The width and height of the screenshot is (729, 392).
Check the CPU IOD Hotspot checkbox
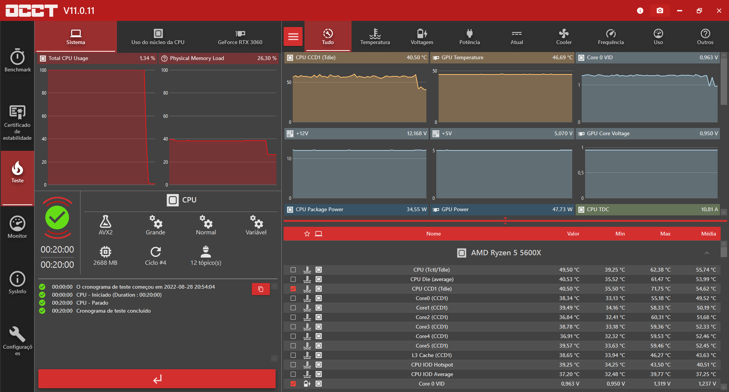click(x=293, y=365)
